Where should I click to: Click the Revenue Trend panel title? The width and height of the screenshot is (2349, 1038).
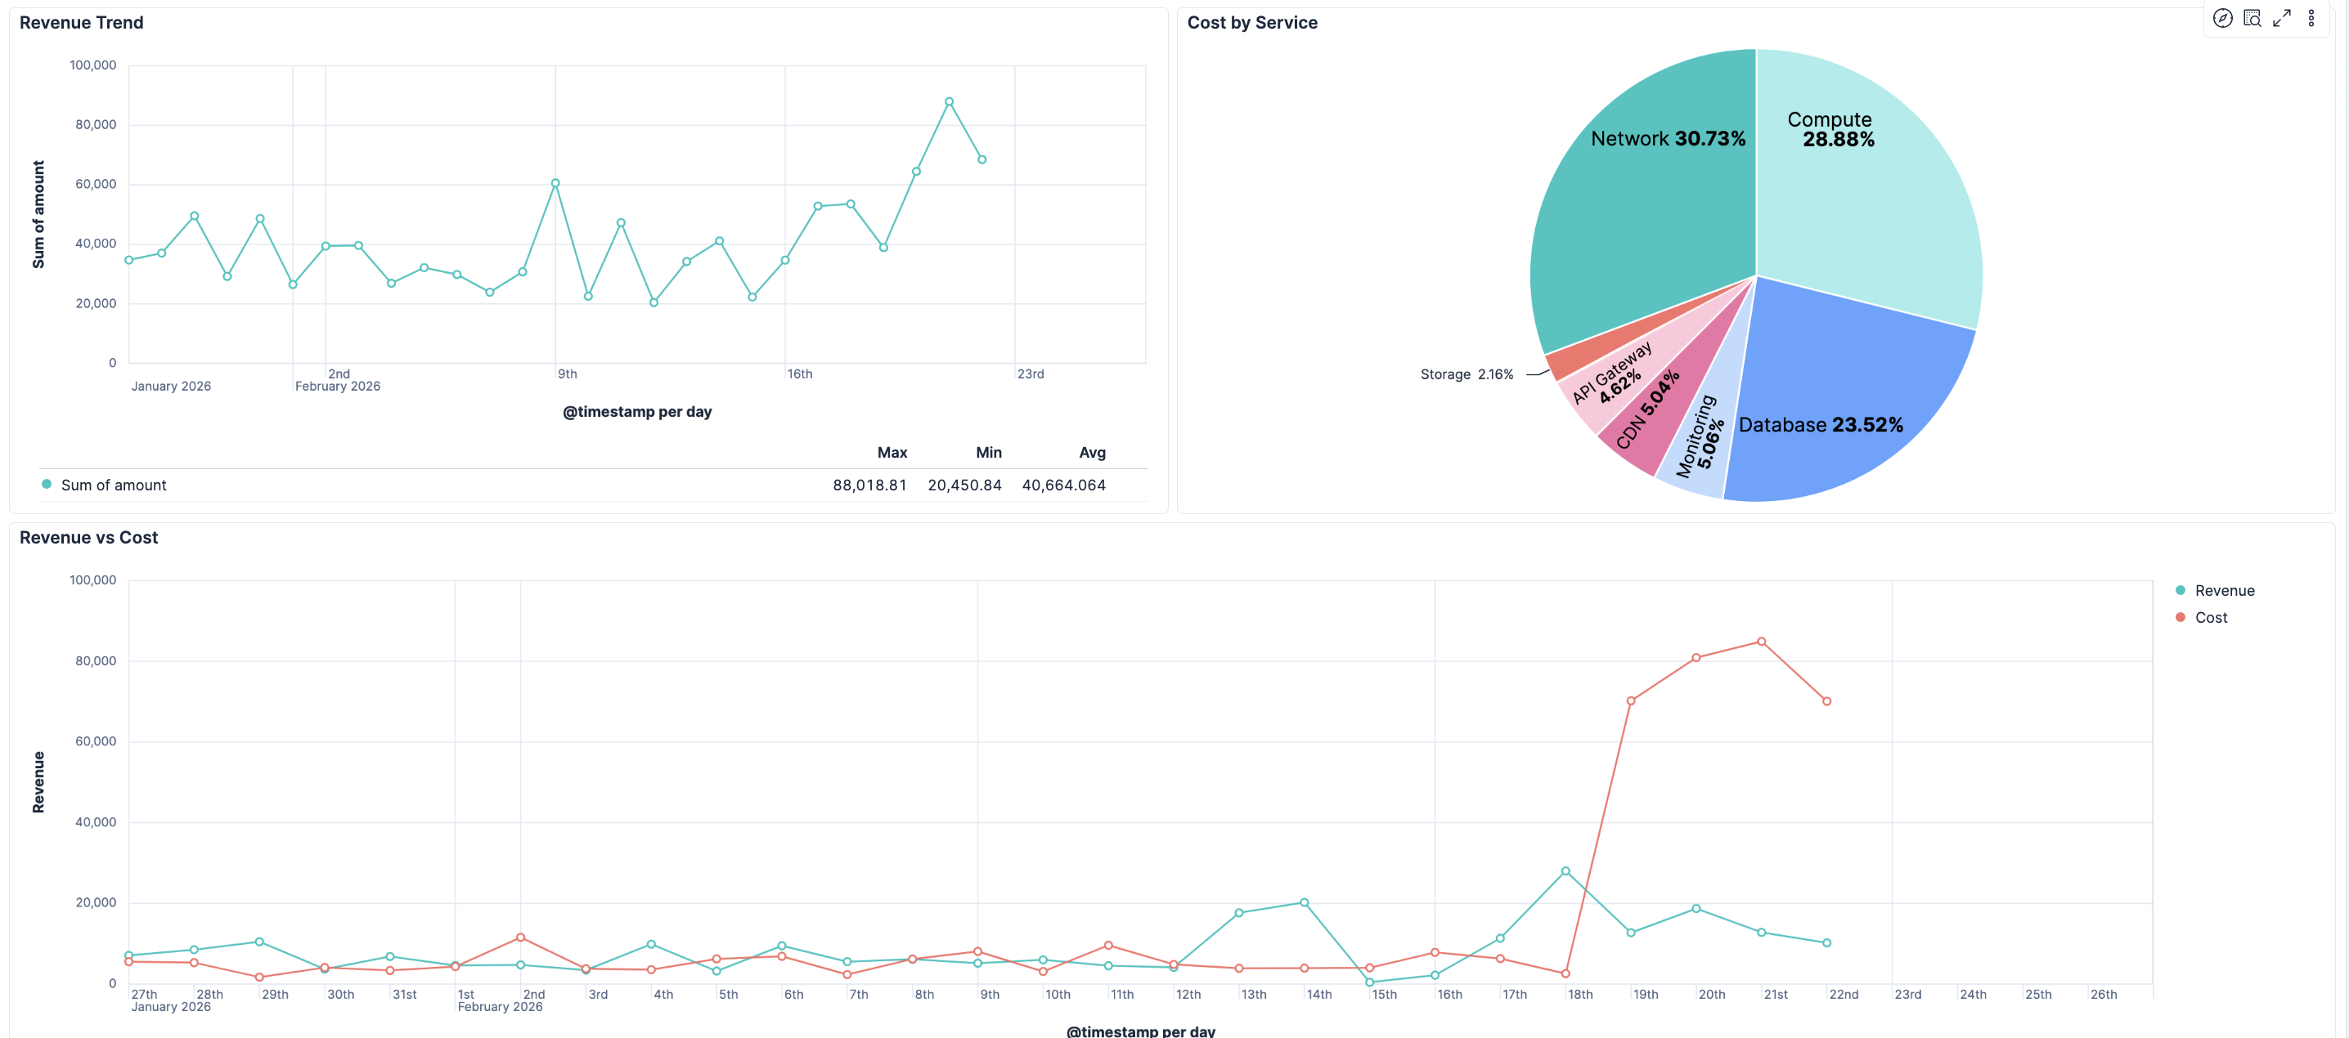point(81,23)
